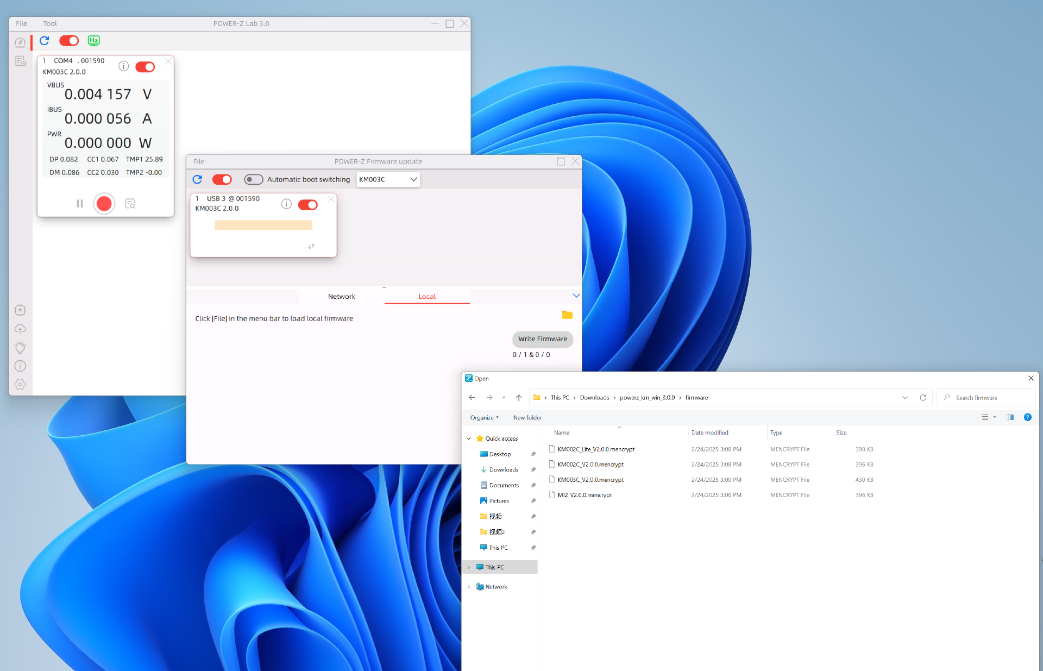The width and height of the screenshot is (1043, 671).
Task: View device info on the KM003C card
Action: 123,66
